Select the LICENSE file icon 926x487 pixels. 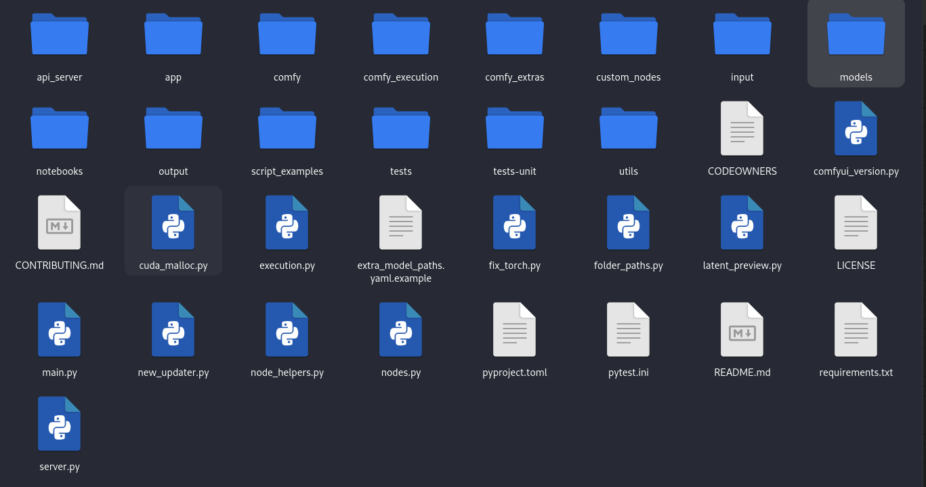[856, 222]
